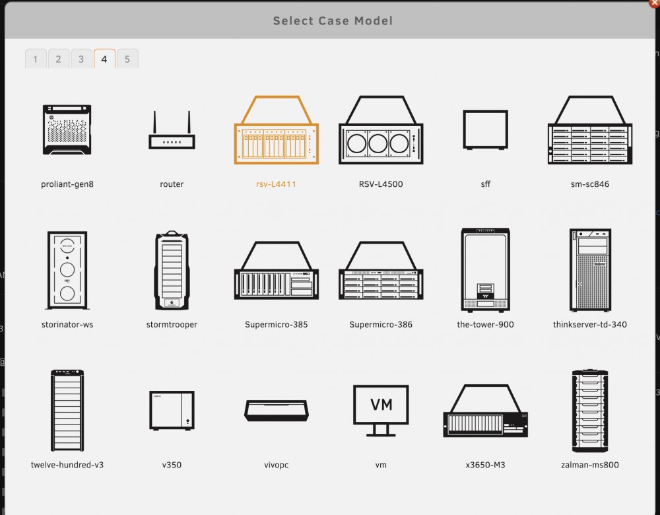The image size is (660, 515).
Task: Click the "Supermicro-385" label
Action: tap(276, 324)
